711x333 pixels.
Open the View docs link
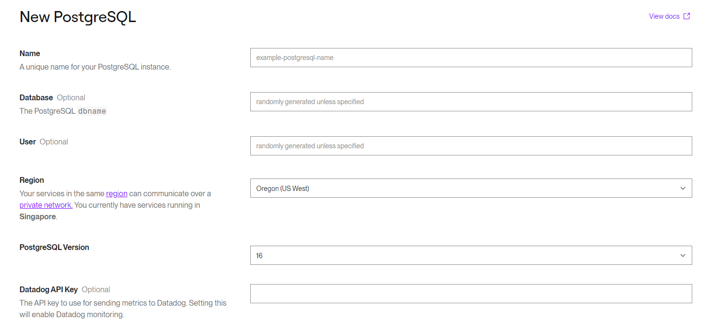(x=664, y=16)
